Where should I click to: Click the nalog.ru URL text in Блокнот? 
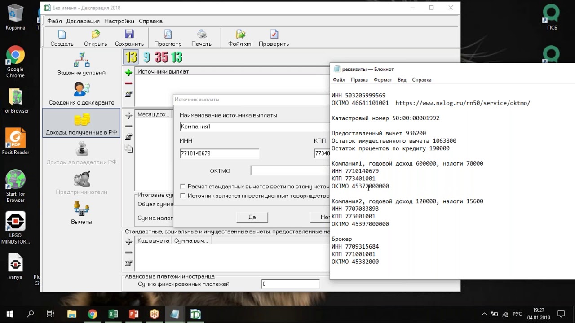[x=463, y=103]
